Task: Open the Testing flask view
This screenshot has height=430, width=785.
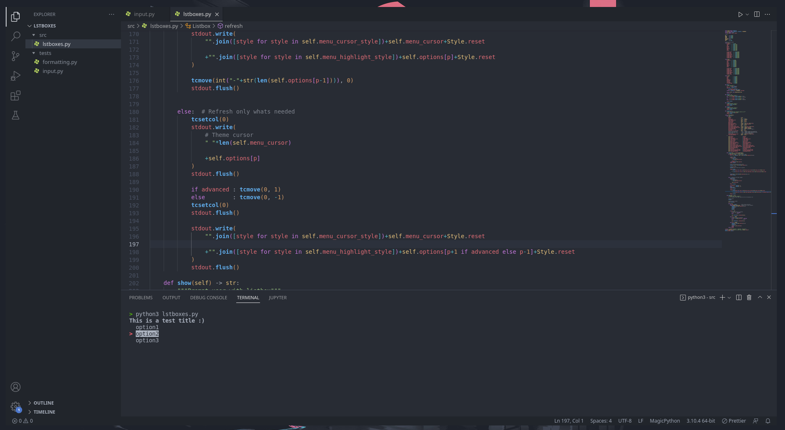Action: pos(16,115)
